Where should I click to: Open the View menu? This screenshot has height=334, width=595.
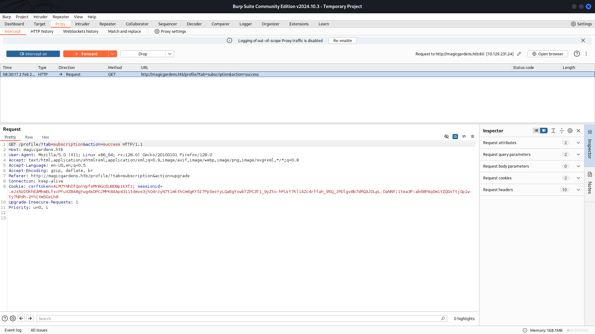78,17
